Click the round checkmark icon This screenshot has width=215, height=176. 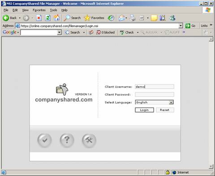pyautogui.click(x=44, y=140)
